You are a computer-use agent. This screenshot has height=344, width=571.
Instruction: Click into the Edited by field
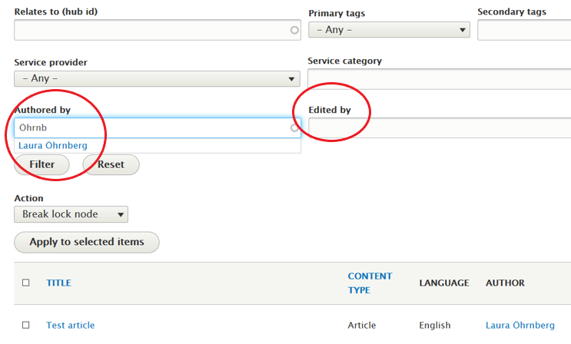(x=439, y=127)
